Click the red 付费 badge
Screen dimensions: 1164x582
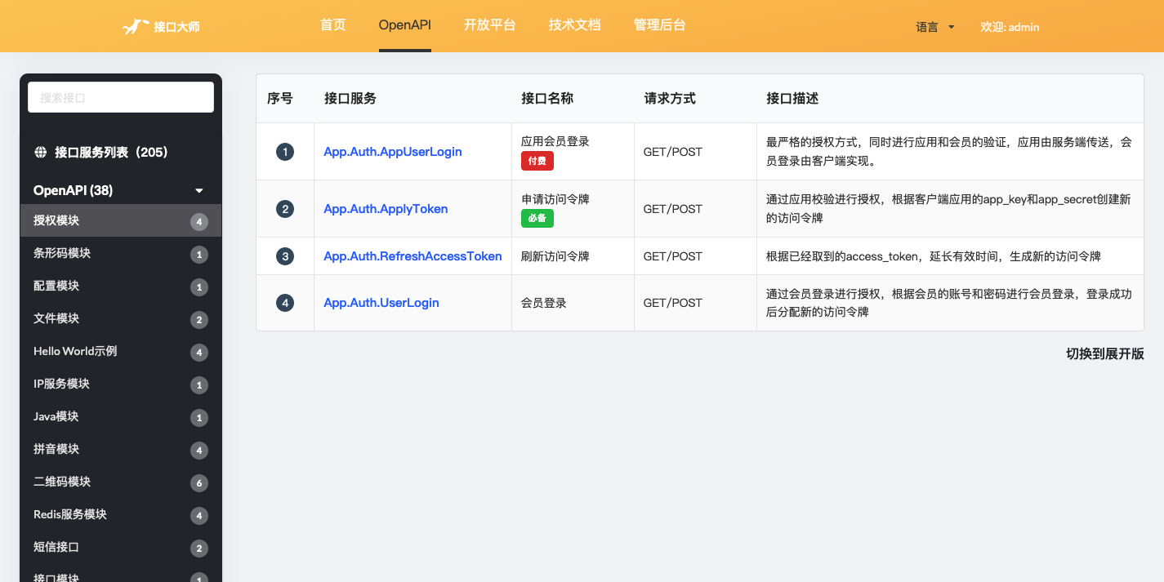click(x=537, y=161)
